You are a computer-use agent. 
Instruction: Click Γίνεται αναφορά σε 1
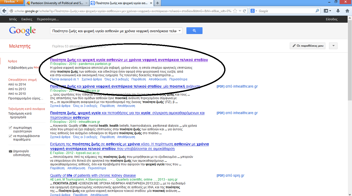tap(64, 79)
